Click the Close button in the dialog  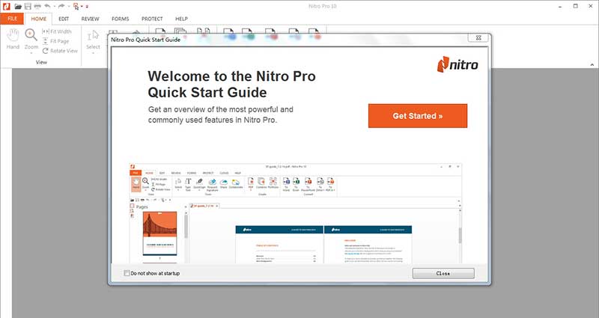[443, 273]
